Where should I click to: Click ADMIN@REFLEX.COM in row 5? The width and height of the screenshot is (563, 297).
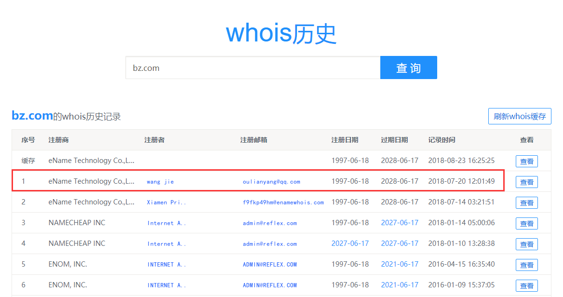[269, 265]
